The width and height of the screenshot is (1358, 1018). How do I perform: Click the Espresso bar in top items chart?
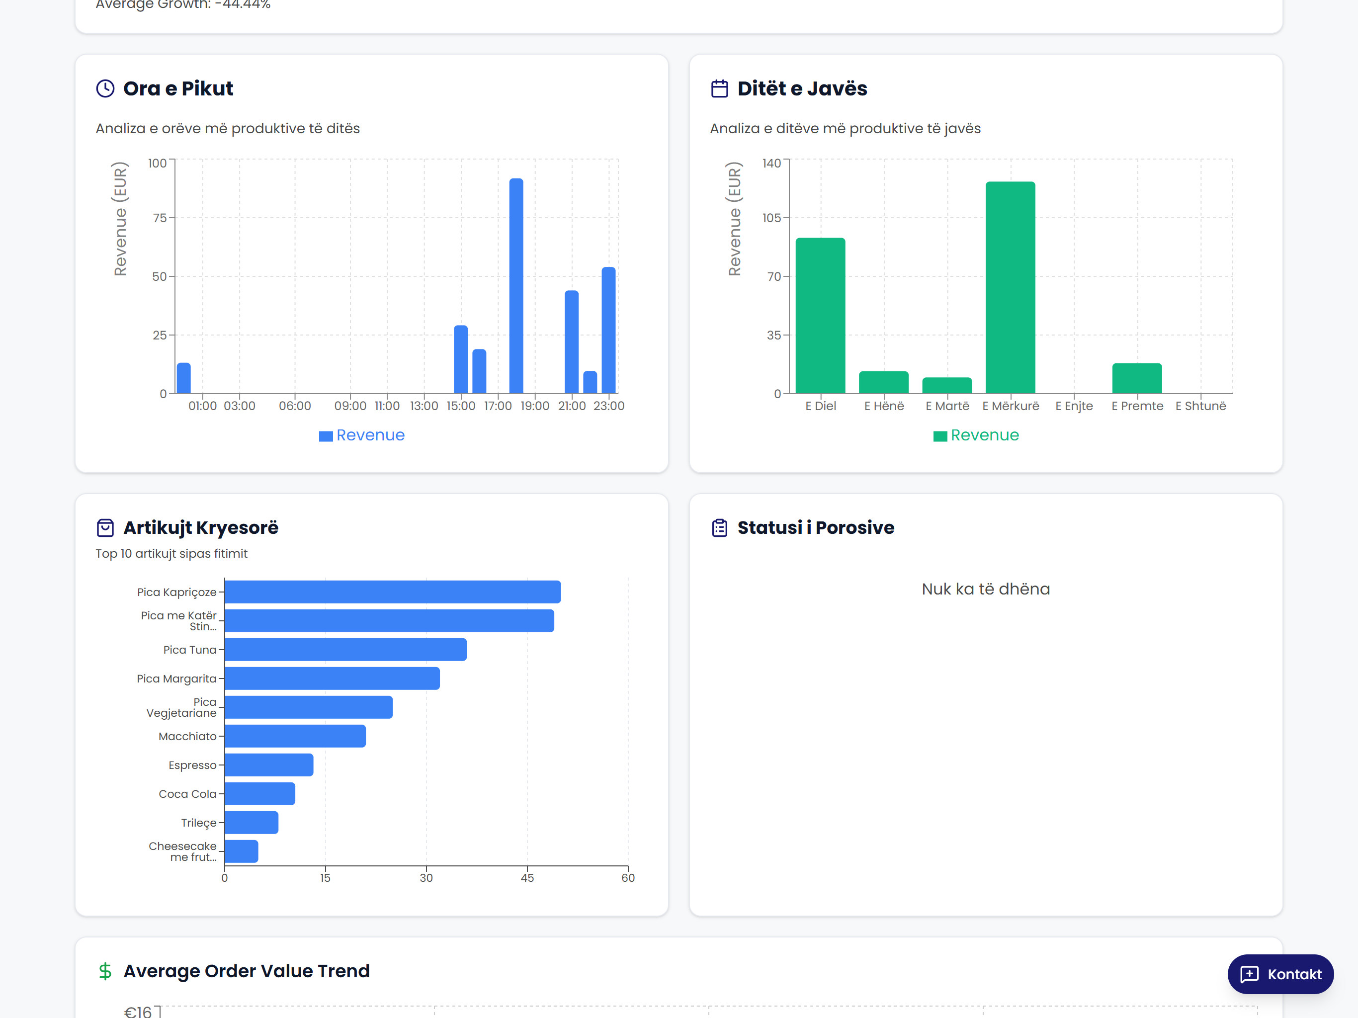click(269, 765)
